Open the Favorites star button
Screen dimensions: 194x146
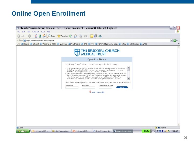[63, 36]
